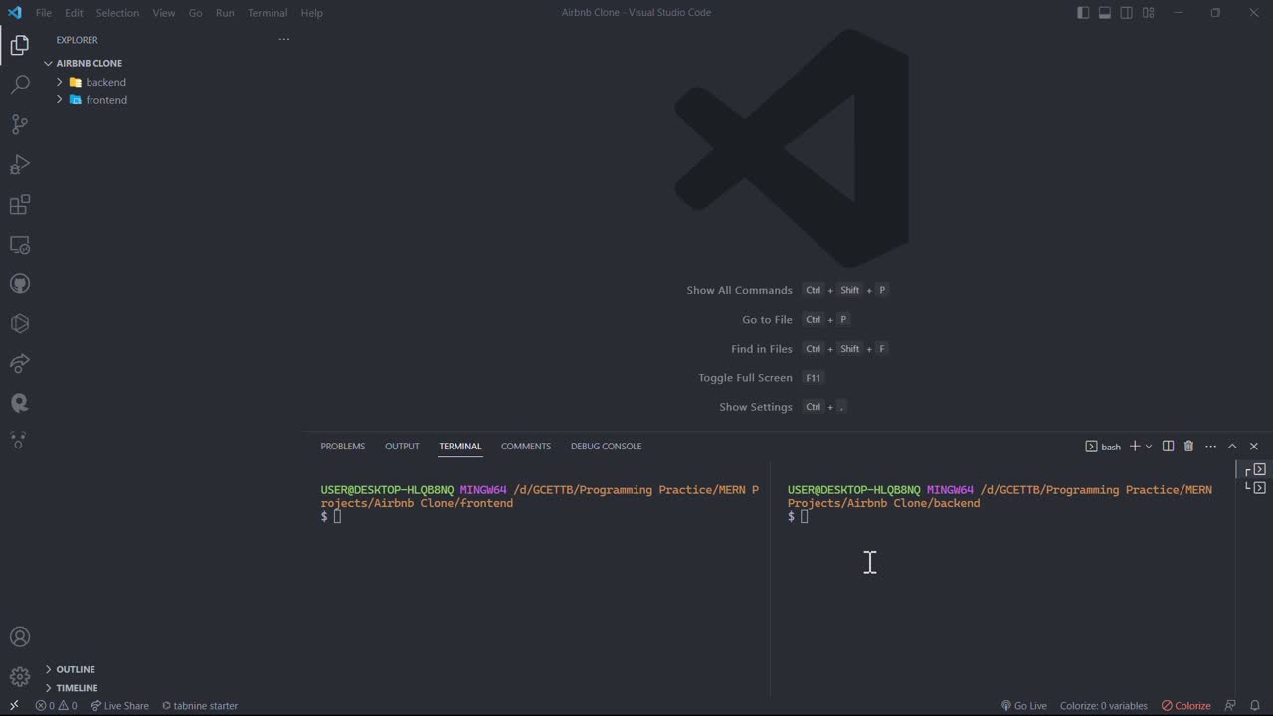The width and height of the screenshot is (1273, 716).
Task: Expand the backend folder
Action: click(105, 82)
